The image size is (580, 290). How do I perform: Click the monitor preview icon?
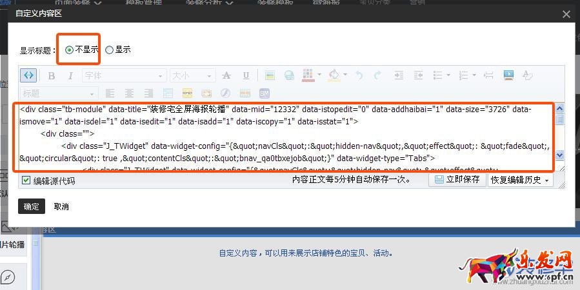[508, 75]
